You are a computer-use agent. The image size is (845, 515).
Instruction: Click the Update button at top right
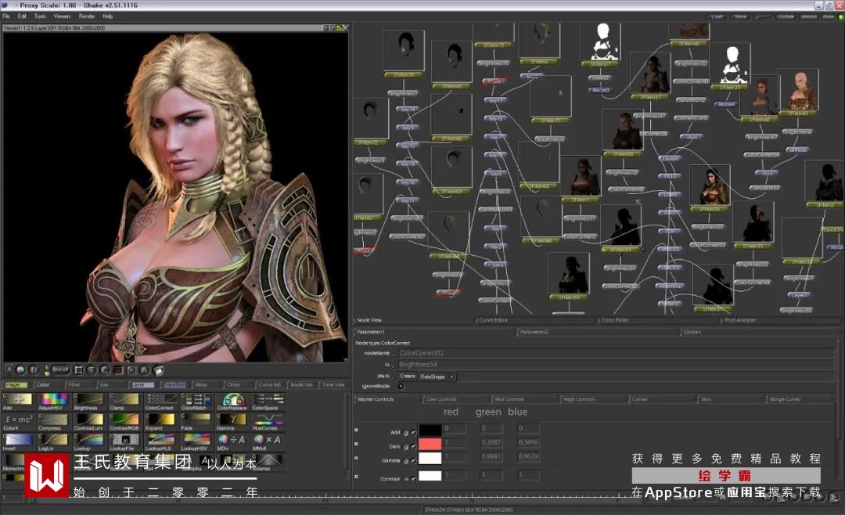(x=786, y=16)
